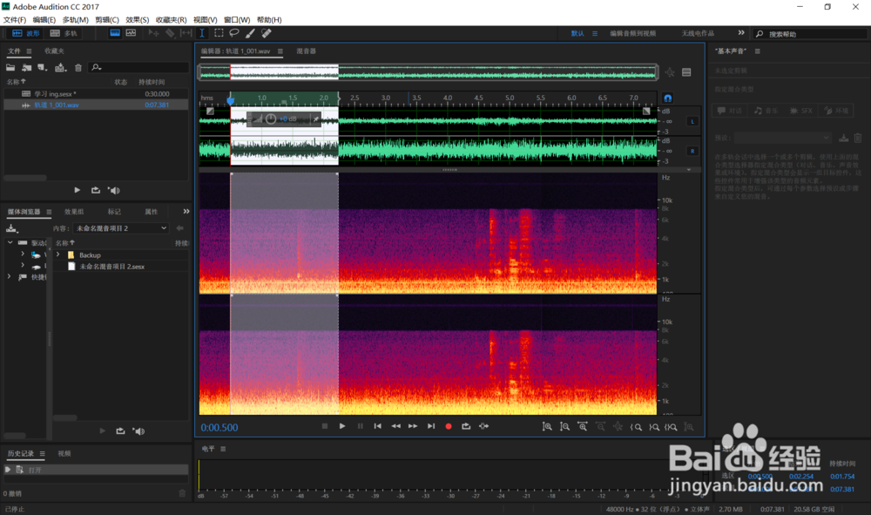Screen dimensions: 871x515
Task: Click Move Playhead to Next button
Action: 431,426
